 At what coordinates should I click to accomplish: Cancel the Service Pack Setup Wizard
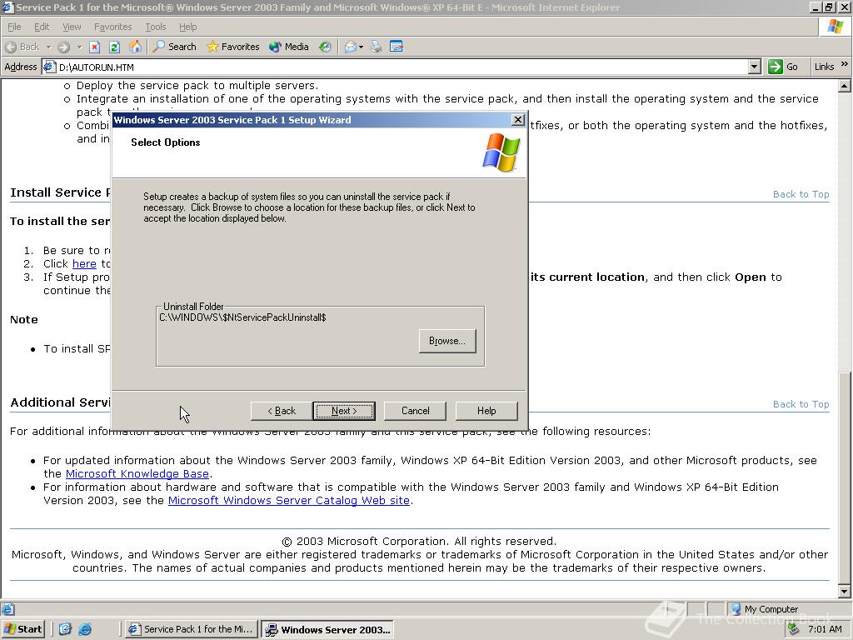point(415,411)
